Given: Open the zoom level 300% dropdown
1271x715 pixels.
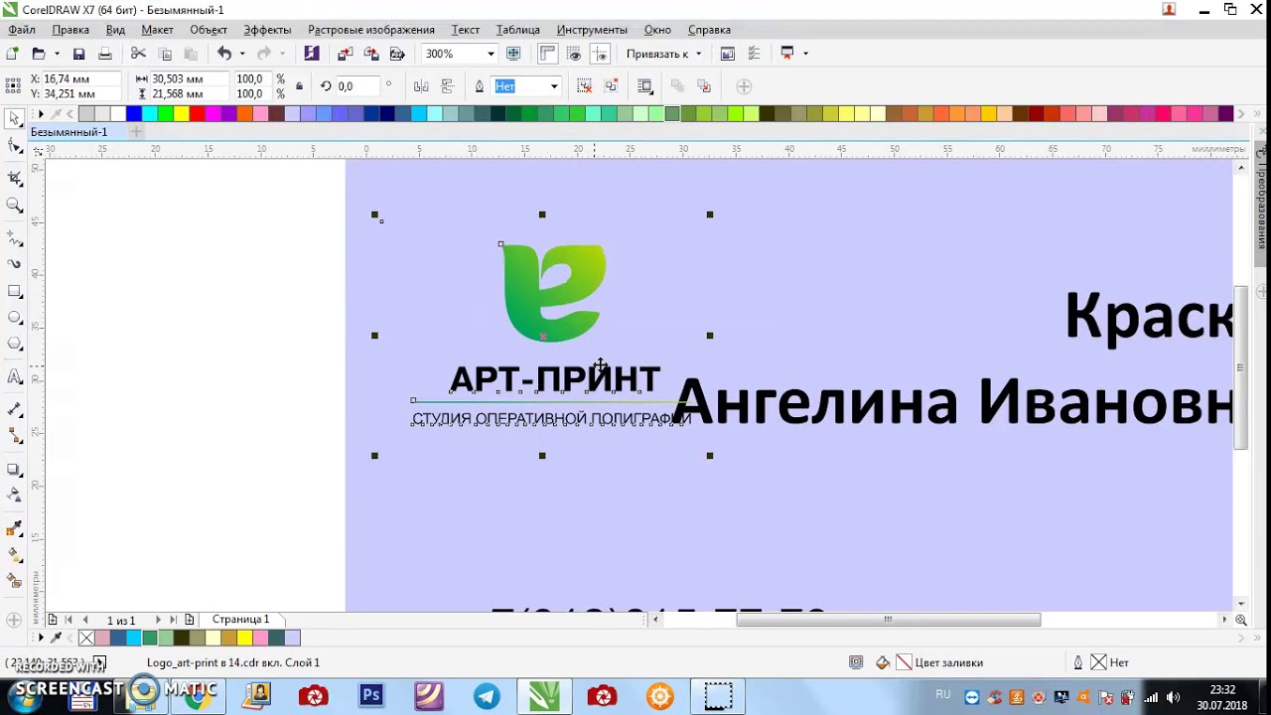Looking at the screenshot, I should pos(490,54).
